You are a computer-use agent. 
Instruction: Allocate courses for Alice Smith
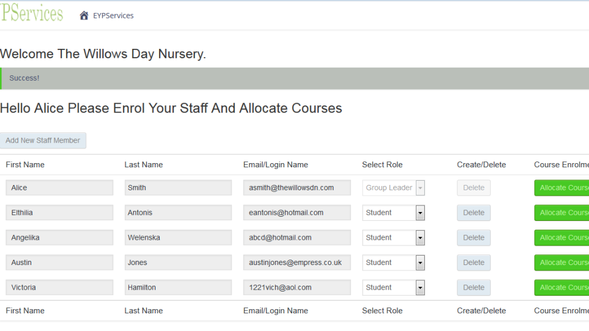pos(561,188)
